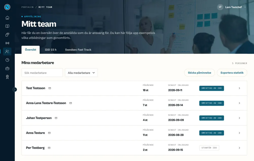Open the Lars Testchef account menu
Image resolution: width=254 pixels, height=161 pixels.
(x=232, y=7)
